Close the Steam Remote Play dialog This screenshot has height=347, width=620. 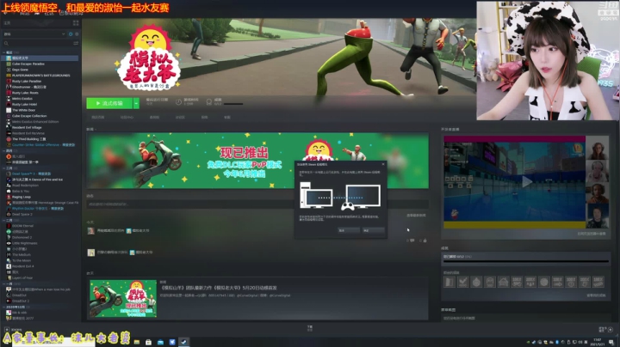pos(382,164)
